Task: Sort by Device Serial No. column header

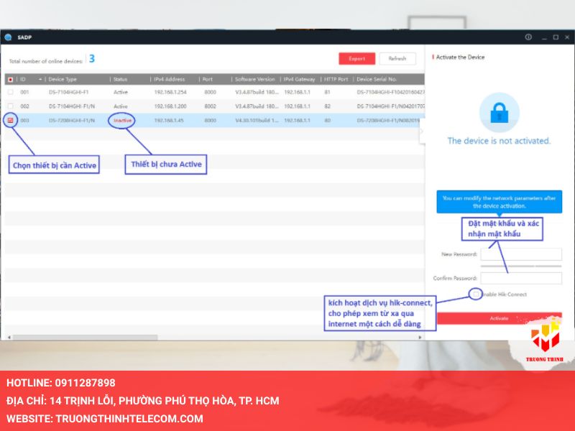Action: pyautogui.click(x=377, y=79)
